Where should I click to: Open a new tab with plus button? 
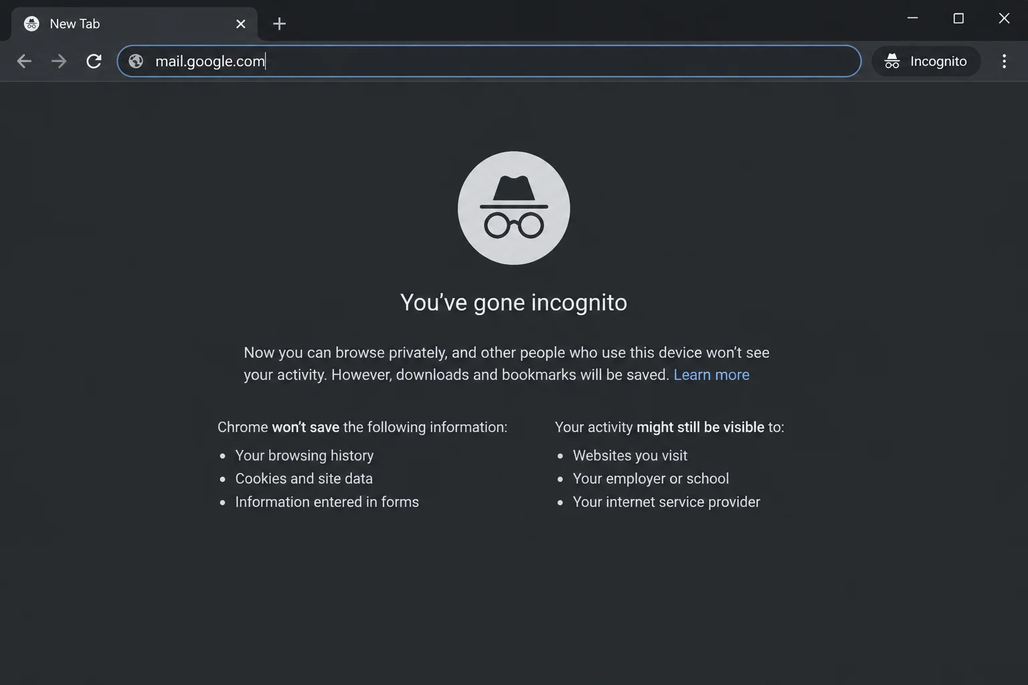click(279, 24)
